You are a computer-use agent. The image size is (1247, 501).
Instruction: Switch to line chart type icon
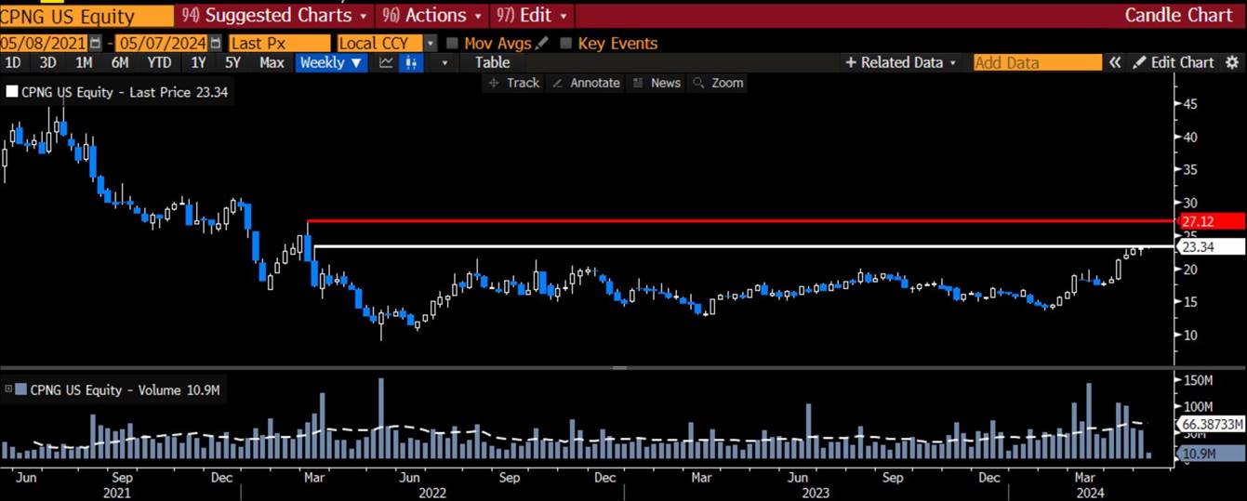tap(386, 62)
